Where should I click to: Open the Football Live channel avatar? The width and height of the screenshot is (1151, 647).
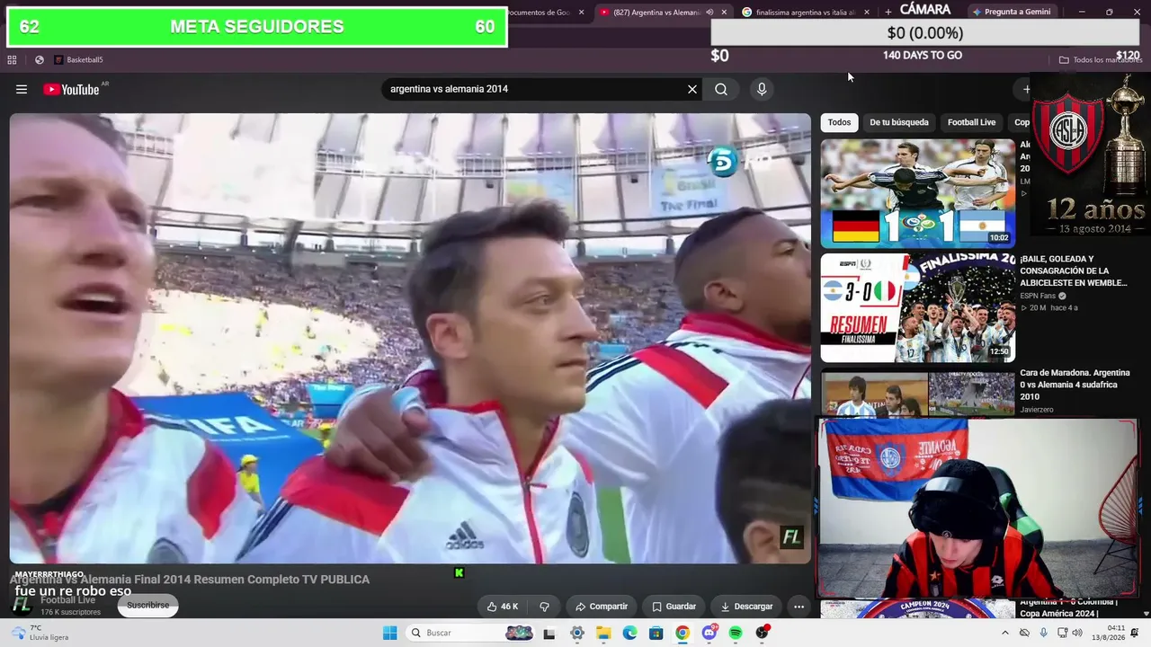(x=22, y=605)
